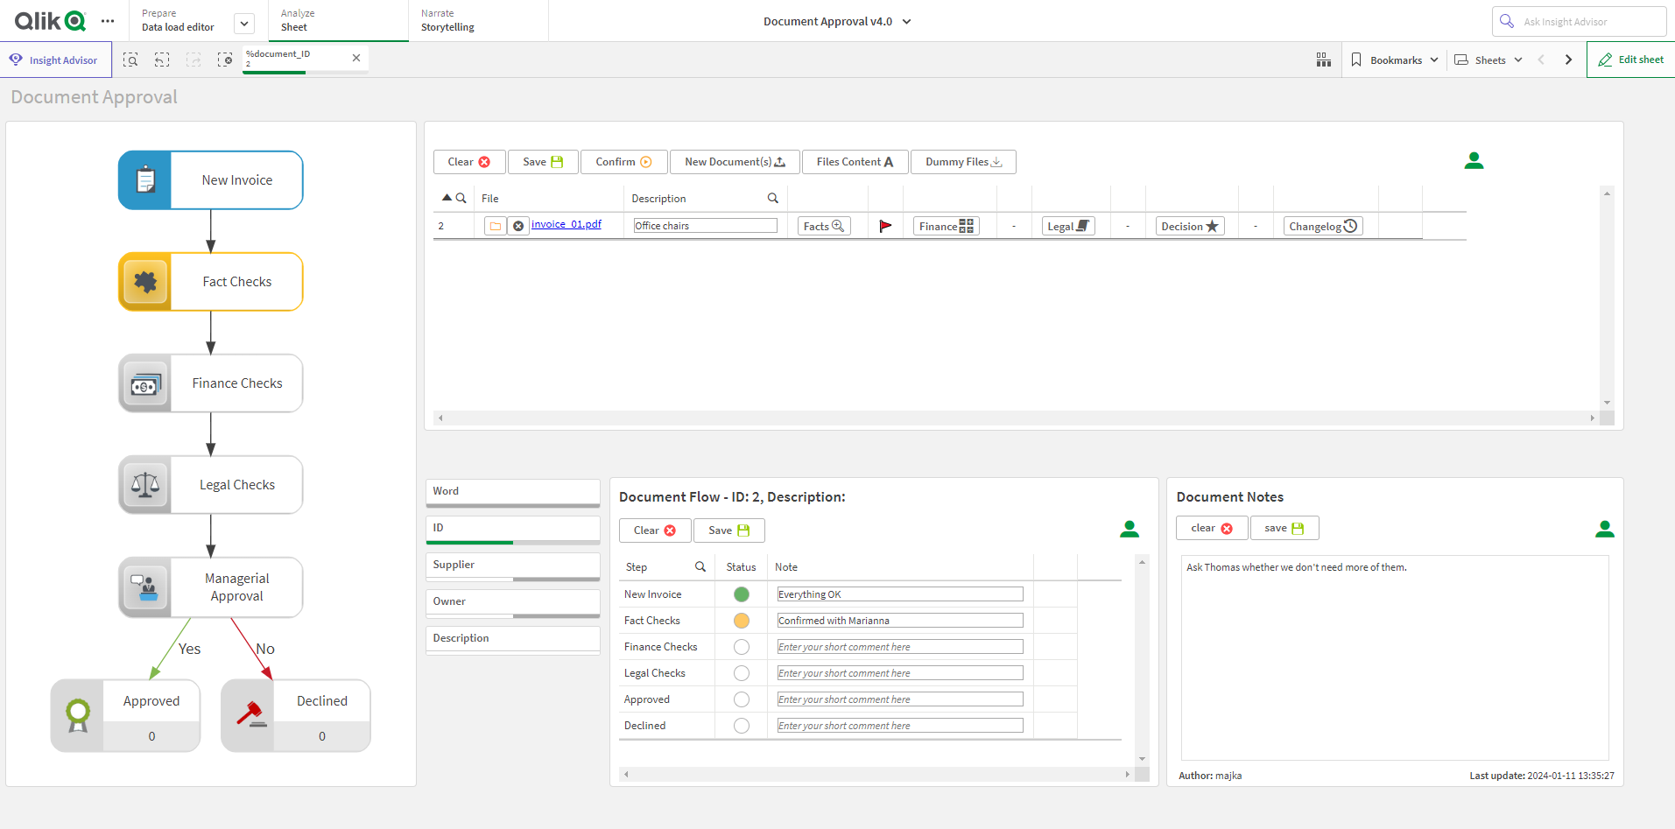
Task: Click the Declined gavel icon
Action: (x=250, y=715)
